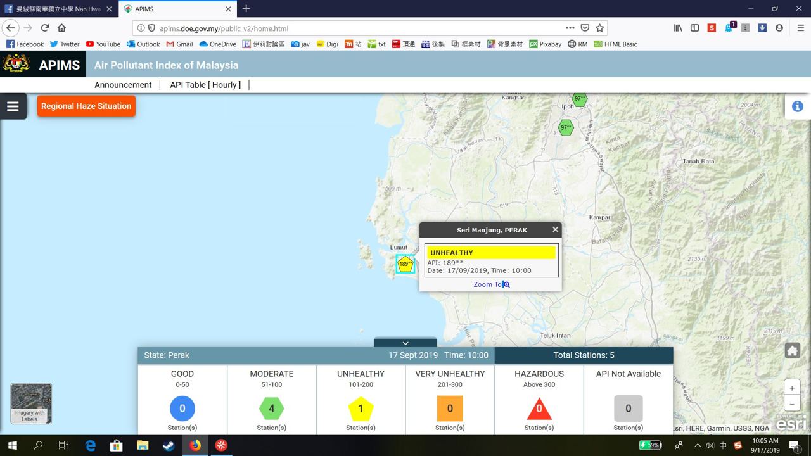The image size is (811, 456).
Task: Click the green Moderate count hexagon
Action: pos(271,408)
